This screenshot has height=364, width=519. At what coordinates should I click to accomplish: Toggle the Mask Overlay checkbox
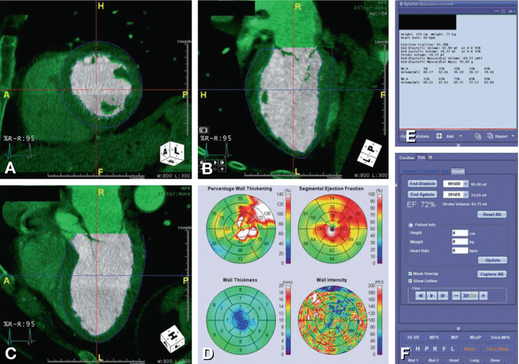coord(411,273)
